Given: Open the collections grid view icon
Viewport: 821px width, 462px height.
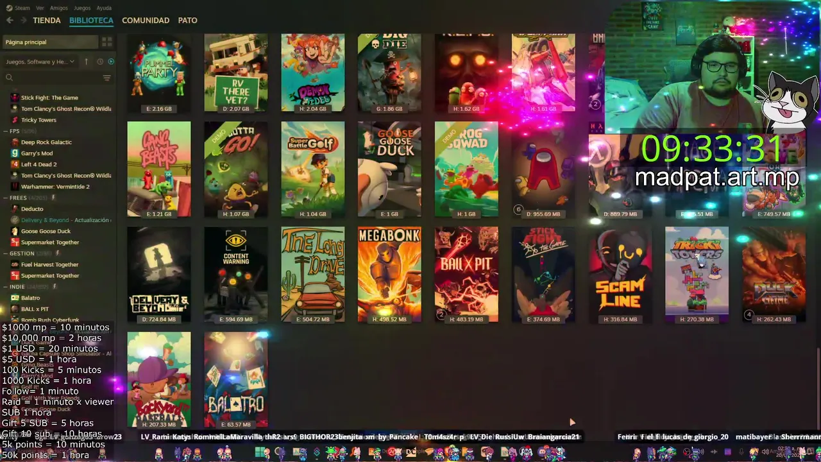Looking at the screenshot, I should [107, 42].
